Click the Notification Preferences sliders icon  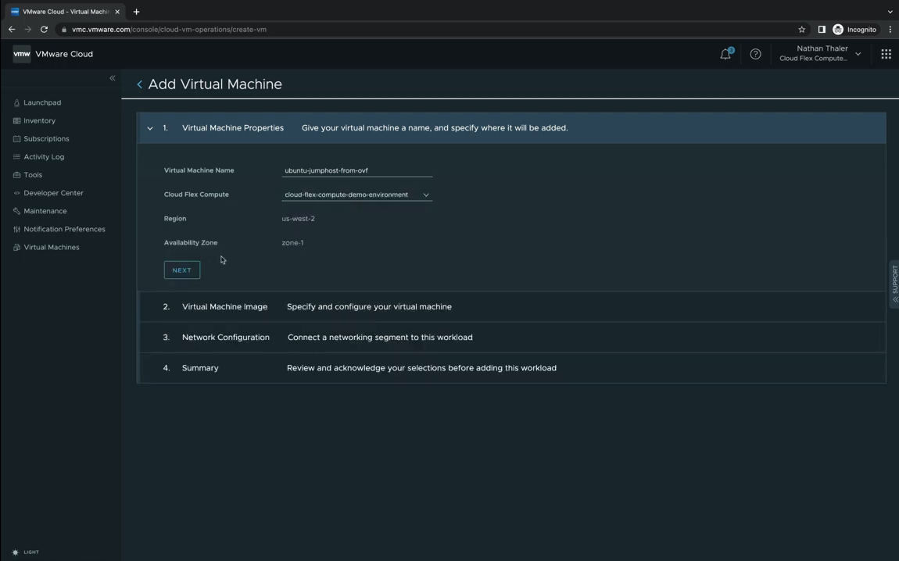[16, 229]
